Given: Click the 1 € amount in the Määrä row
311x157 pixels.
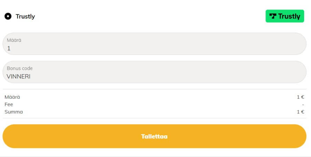Looking at the screenshot, I should coord(300,97).
